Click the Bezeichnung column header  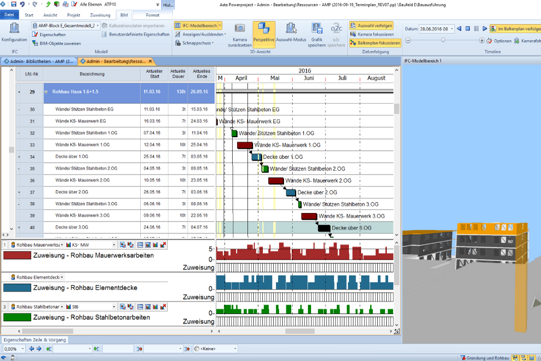(x=92, y=74)
